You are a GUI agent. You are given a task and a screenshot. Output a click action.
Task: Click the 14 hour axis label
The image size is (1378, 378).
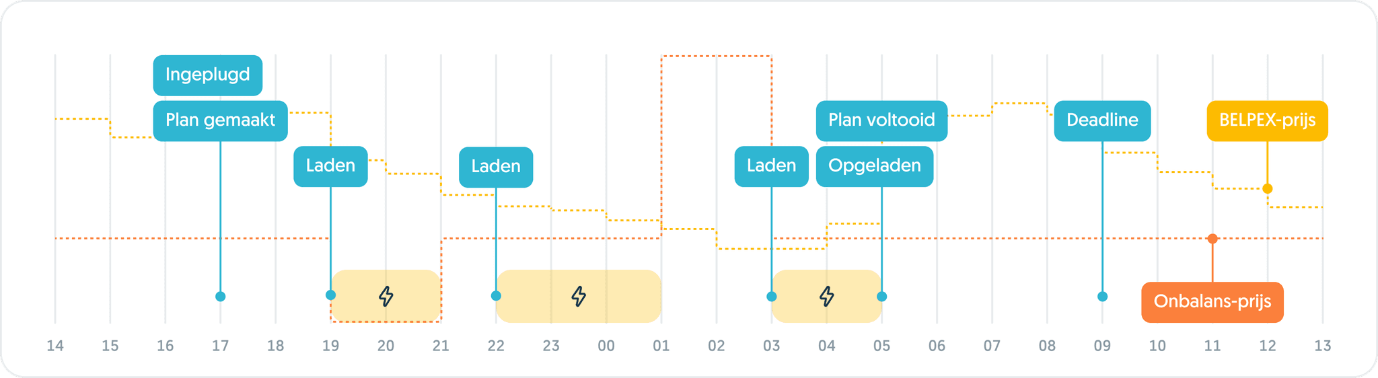[55, 346]
